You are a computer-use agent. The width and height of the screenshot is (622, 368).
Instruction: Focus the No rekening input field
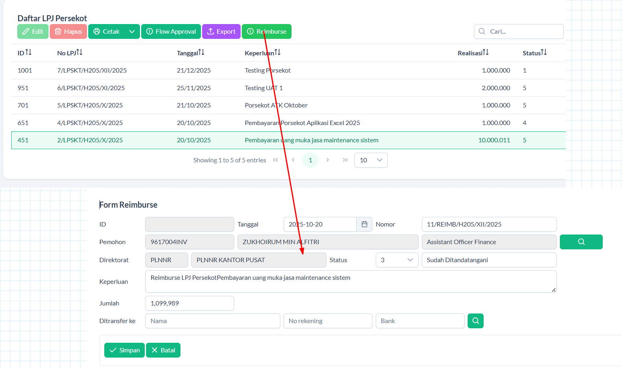click(328, 321)
